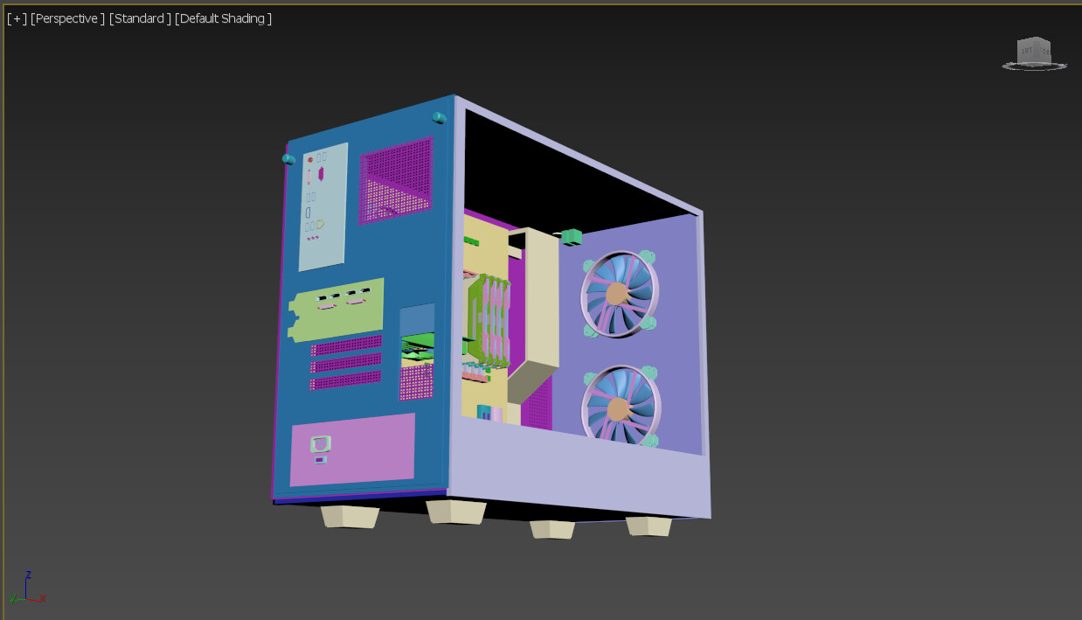
Task: Click the ViewCube to change view orientation
Action: pyautogui.click(x=1035, y=51)
